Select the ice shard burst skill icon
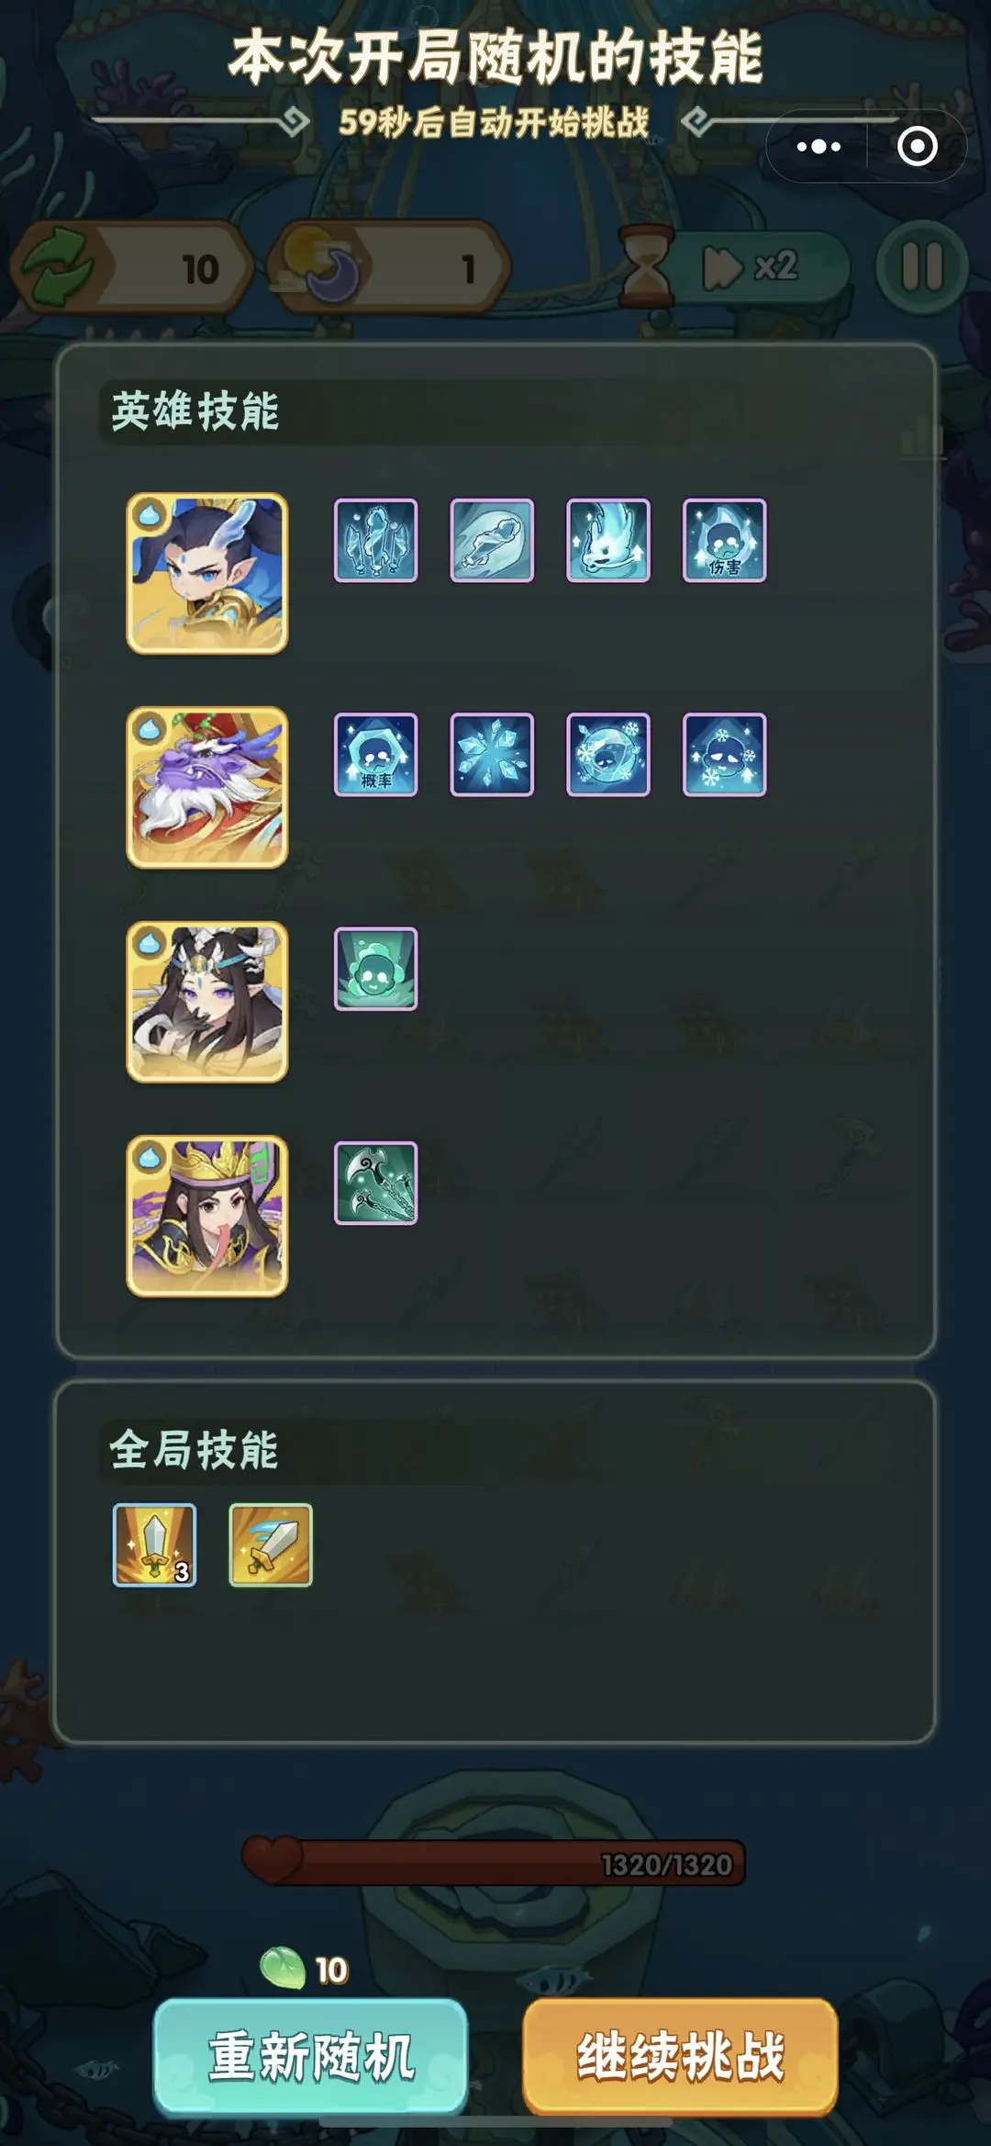991x2146 pixels. point(492,754)
